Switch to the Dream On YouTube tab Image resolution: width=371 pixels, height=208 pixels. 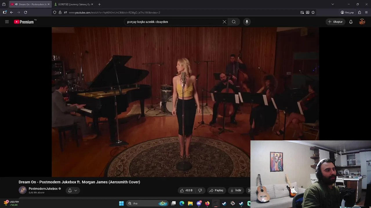[30, 4]
